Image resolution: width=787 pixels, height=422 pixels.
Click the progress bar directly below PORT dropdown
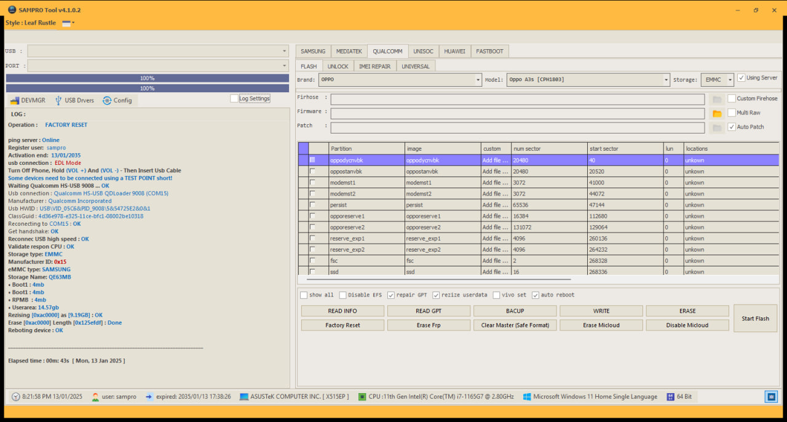tap(148, 78)
